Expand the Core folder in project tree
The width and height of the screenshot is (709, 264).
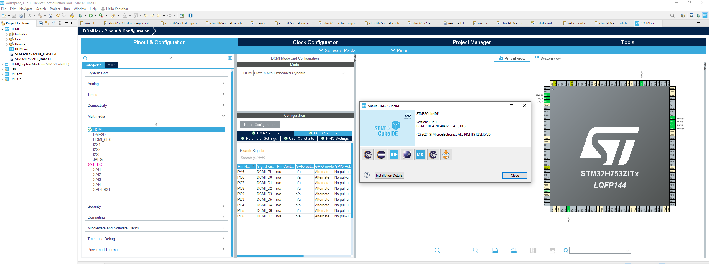[x=7, y=39]
